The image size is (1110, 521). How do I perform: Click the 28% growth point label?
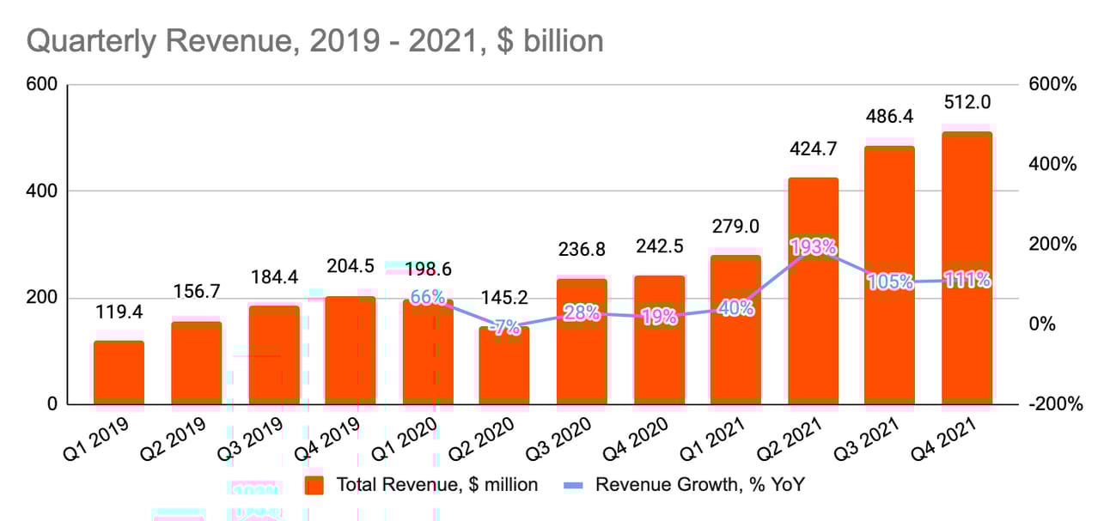pyautogui.click(x=582, y=313)
